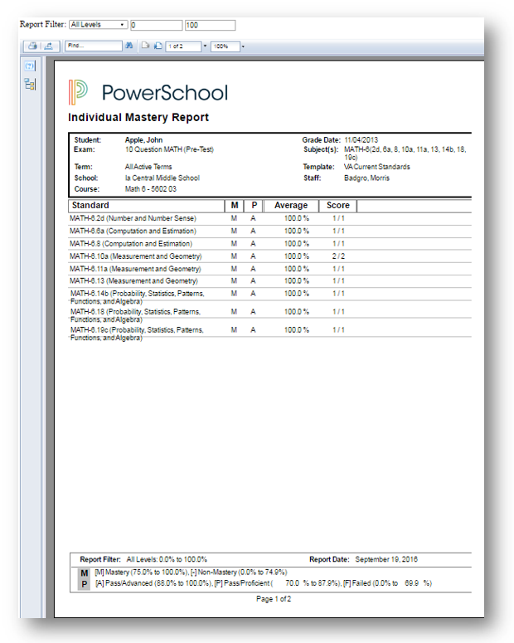The image size is (514, 643).
Task: Select the MATH-6.18 standard row
Action: (269, 315)
